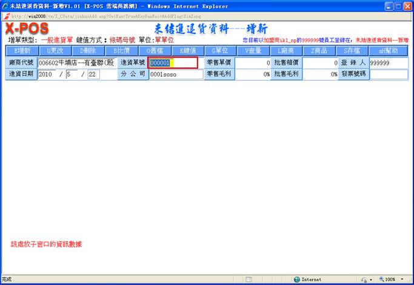Click the Internet security zone globe icon
This screenshot has width=414, height=285.
(x=297, y=280)
